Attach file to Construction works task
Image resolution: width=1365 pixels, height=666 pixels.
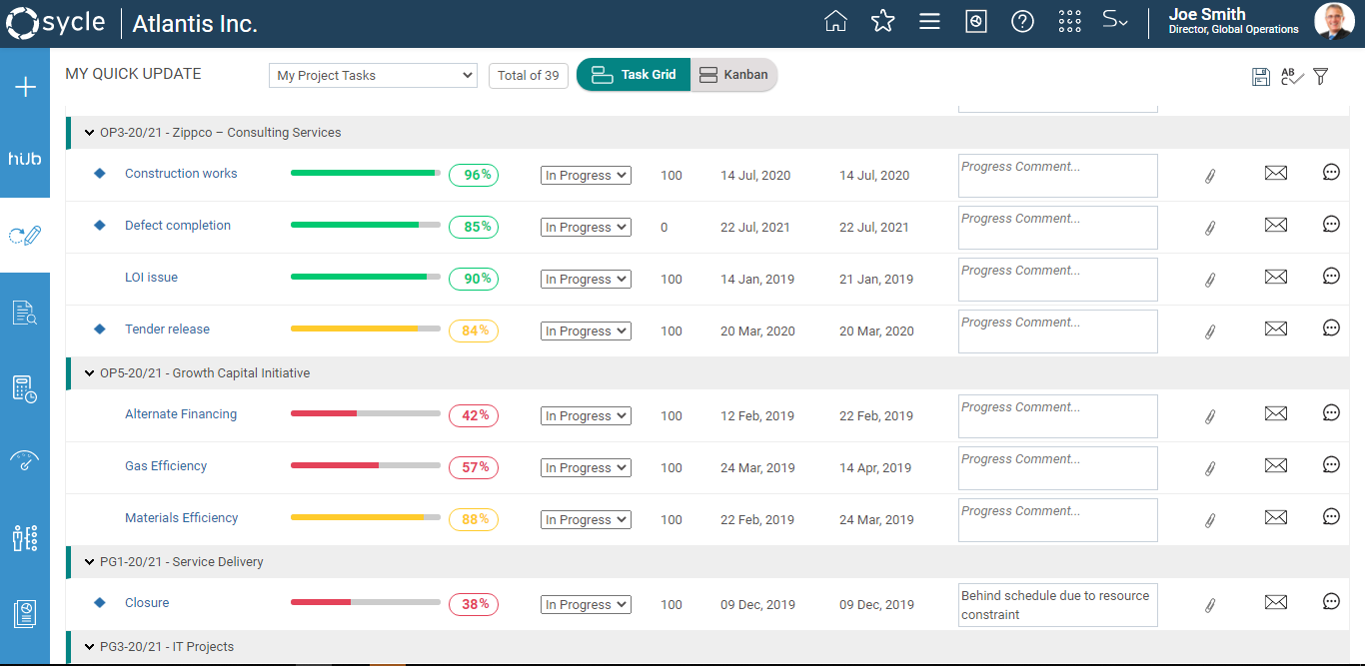point(1210,176)
